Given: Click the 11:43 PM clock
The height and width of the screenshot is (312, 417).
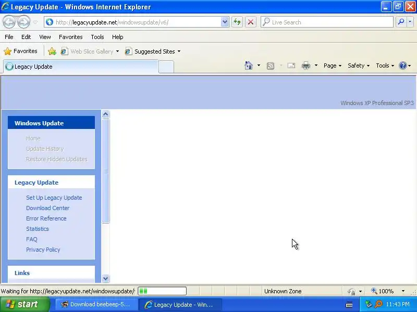Looking at the screenshot, I should point(398,304).
